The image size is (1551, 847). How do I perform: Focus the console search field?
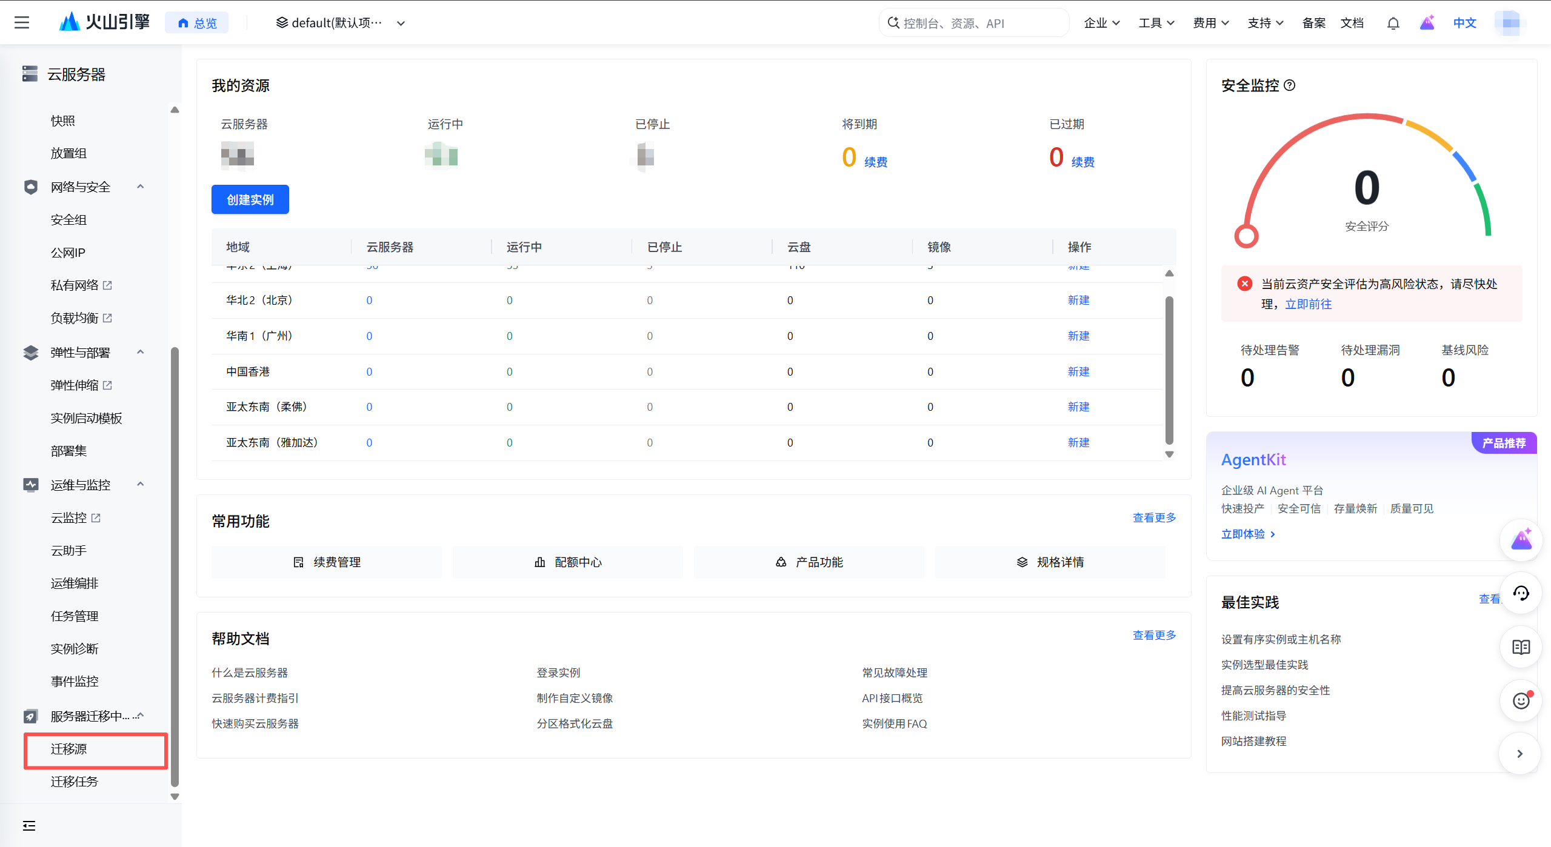pyautogui.click(x=975, y=23)
